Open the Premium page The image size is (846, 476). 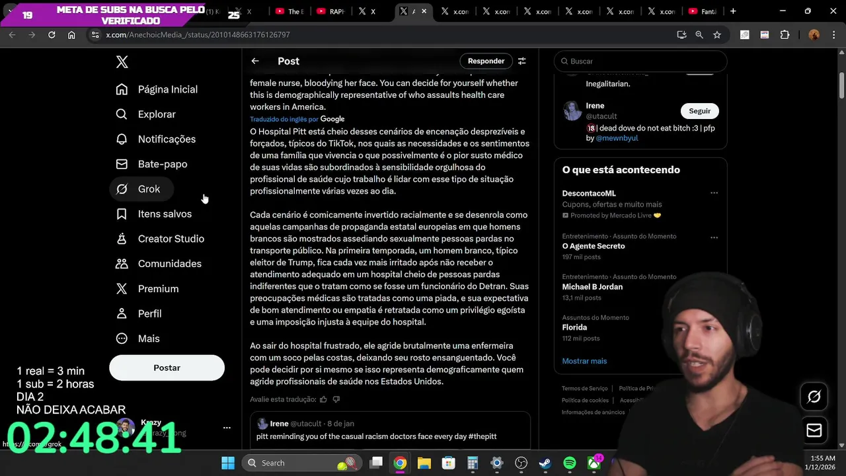coord(147,289)
